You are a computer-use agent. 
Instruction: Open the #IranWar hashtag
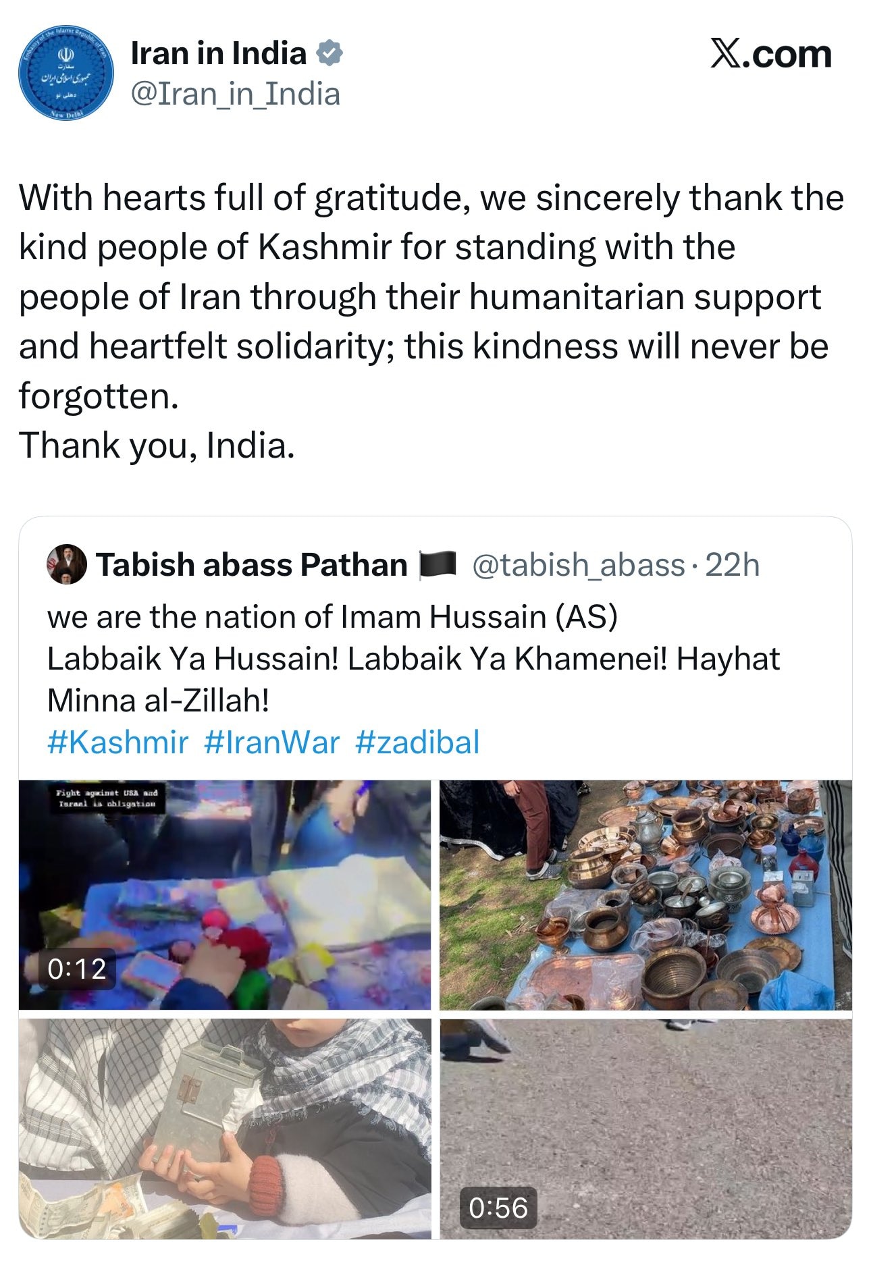(271, 742)
